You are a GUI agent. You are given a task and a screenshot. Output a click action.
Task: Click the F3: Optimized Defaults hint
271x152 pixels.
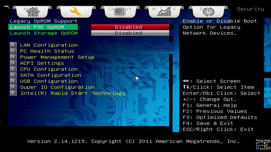pyautogui.click(x=220, y=117)
